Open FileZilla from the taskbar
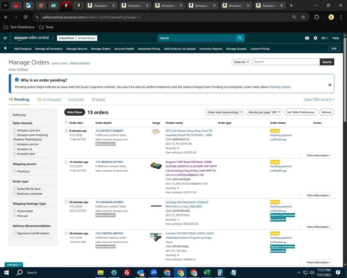Image resolution: width=347 pixels, height=278 pixels. click(x=127, y=273)
